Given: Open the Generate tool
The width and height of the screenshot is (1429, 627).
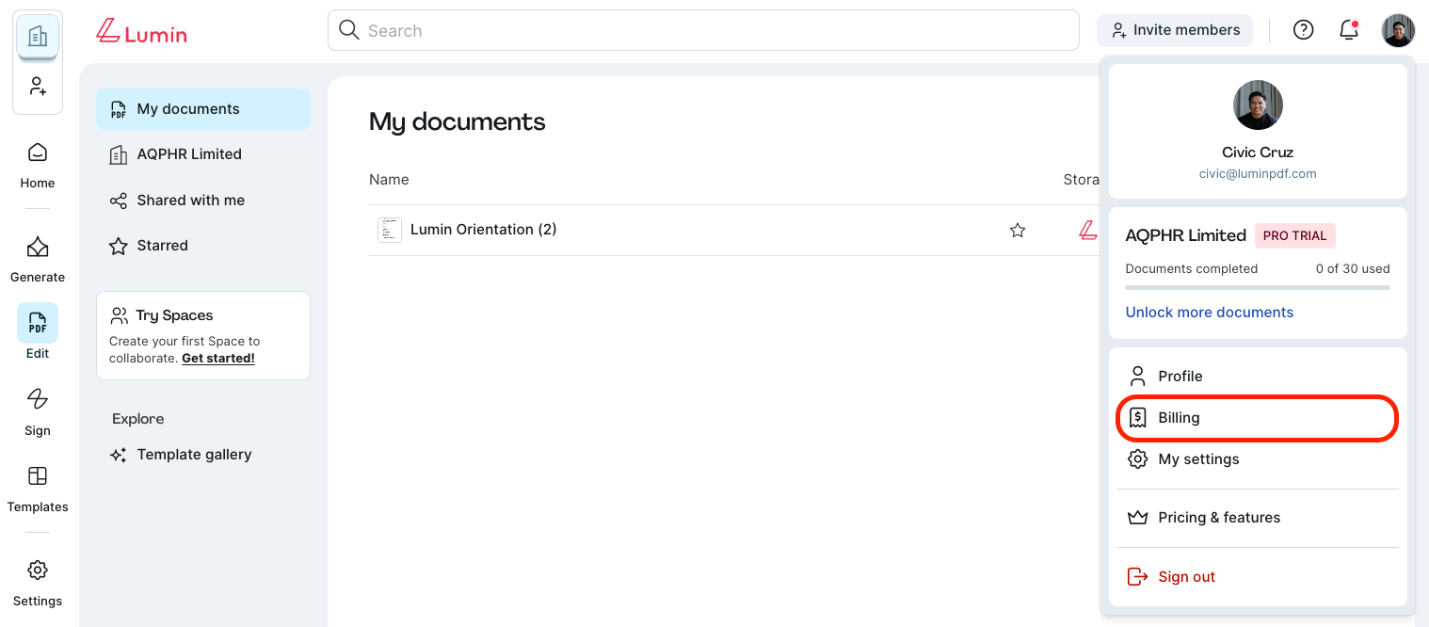Looking at the screenshot, I should tap(38, 259).
